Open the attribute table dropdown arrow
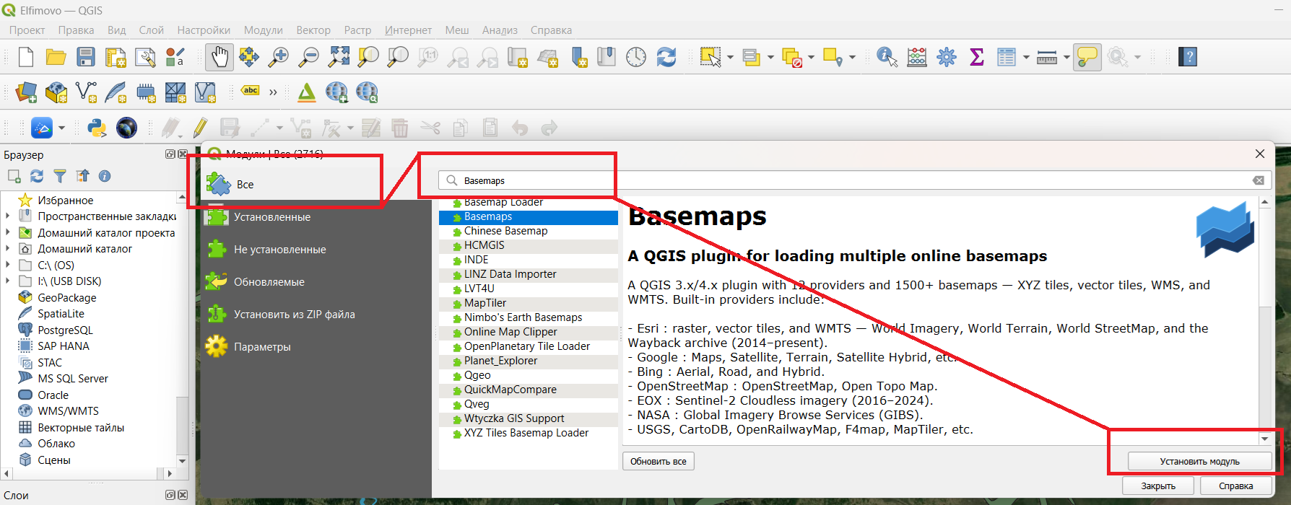This screenshot has height=505, width=1291. tap(1026, 57)
